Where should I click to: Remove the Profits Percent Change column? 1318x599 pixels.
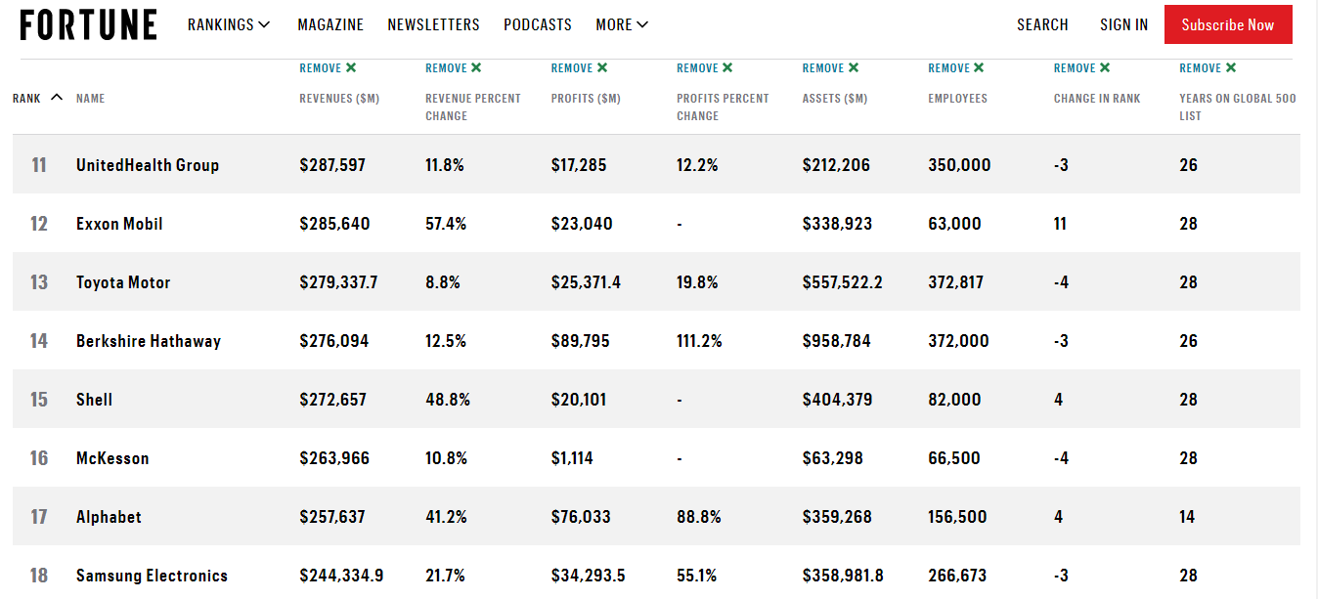(705, 68)
